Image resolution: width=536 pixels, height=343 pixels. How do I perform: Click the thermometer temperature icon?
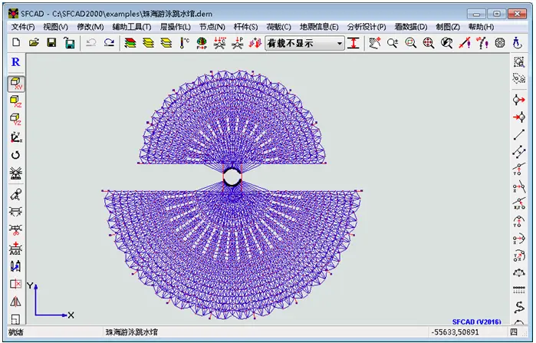[184, 43]
